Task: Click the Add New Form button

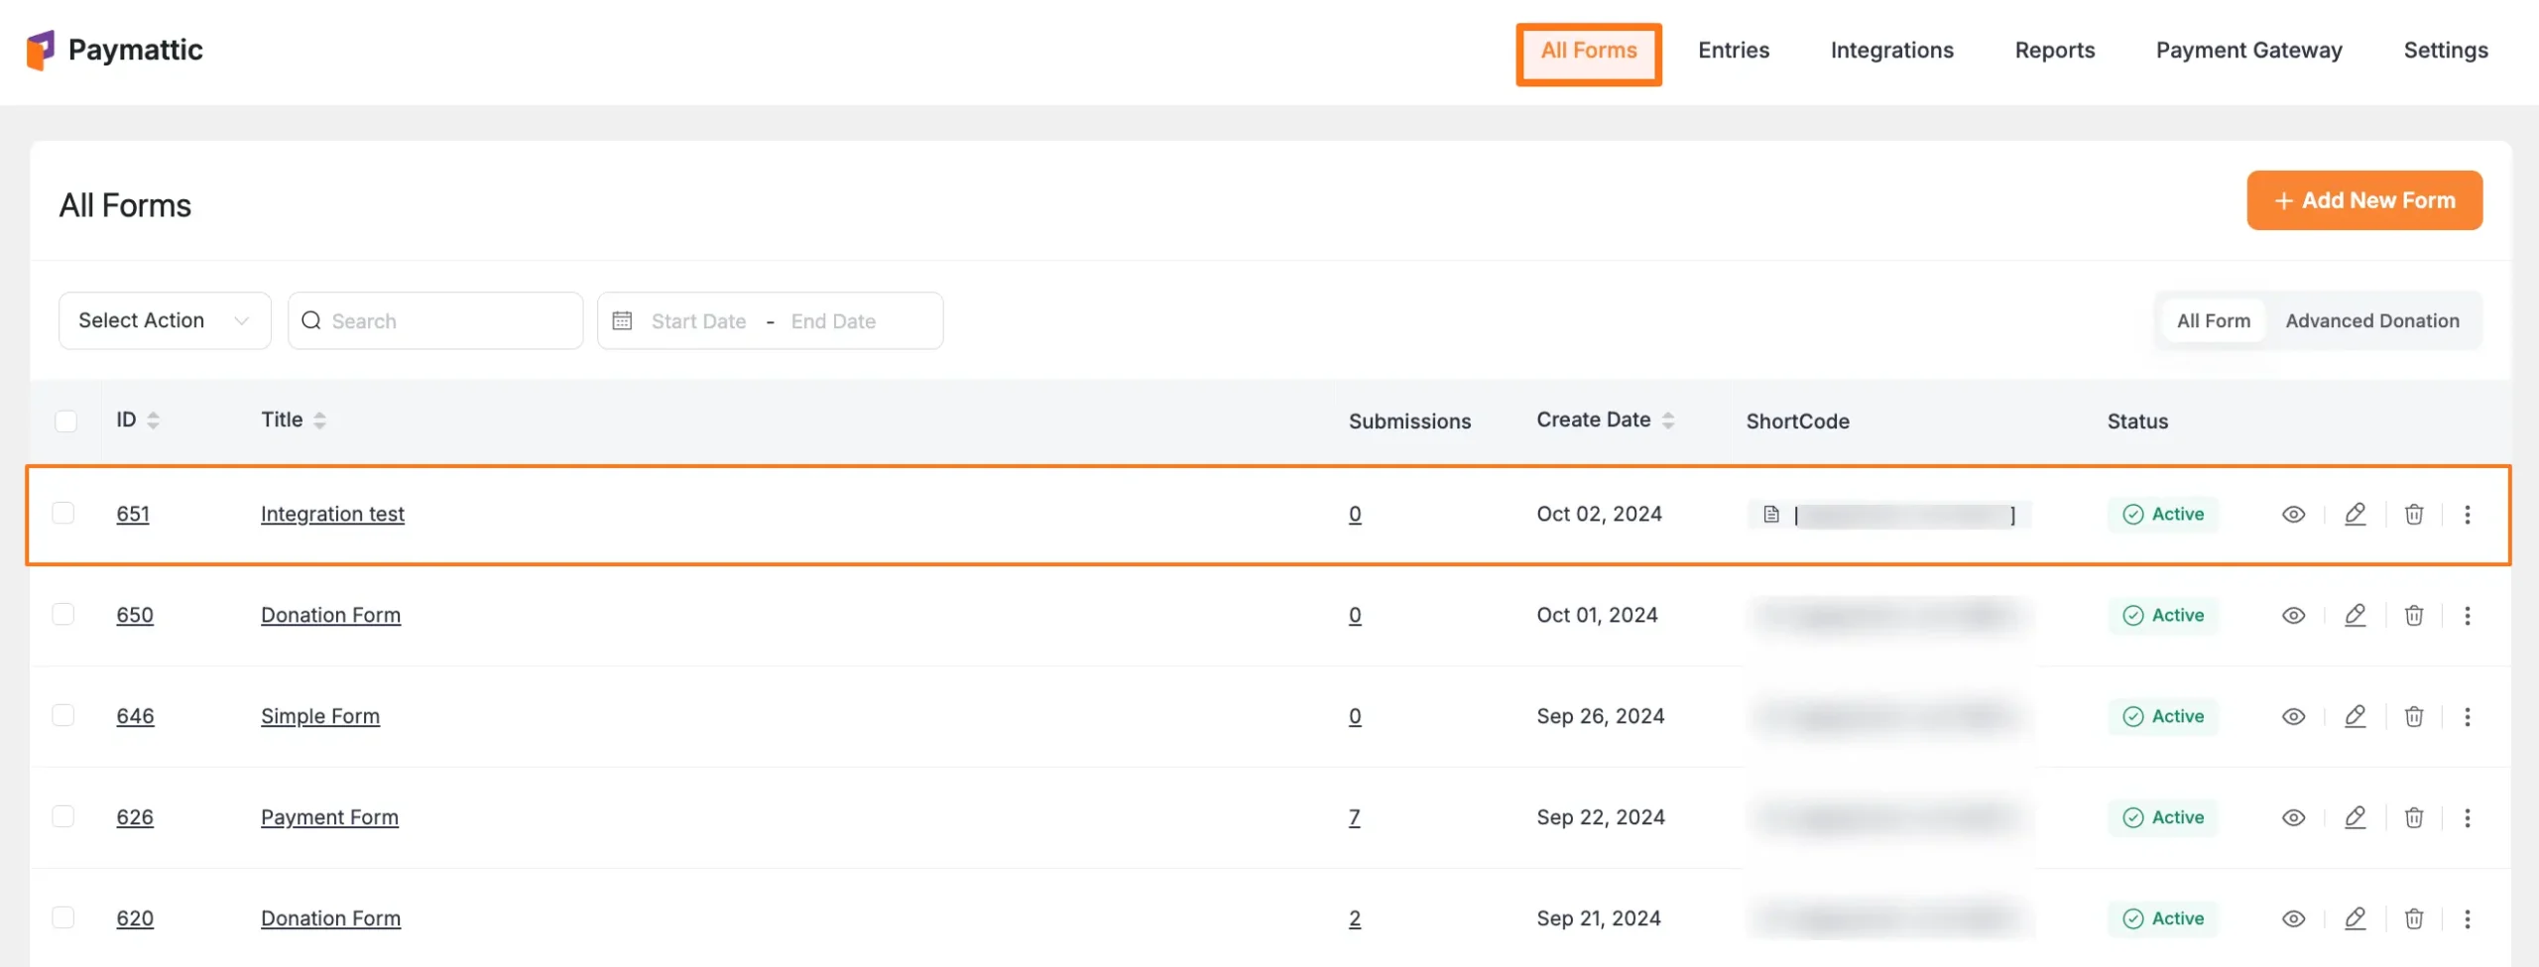Action: click(x=2363, y=200)
